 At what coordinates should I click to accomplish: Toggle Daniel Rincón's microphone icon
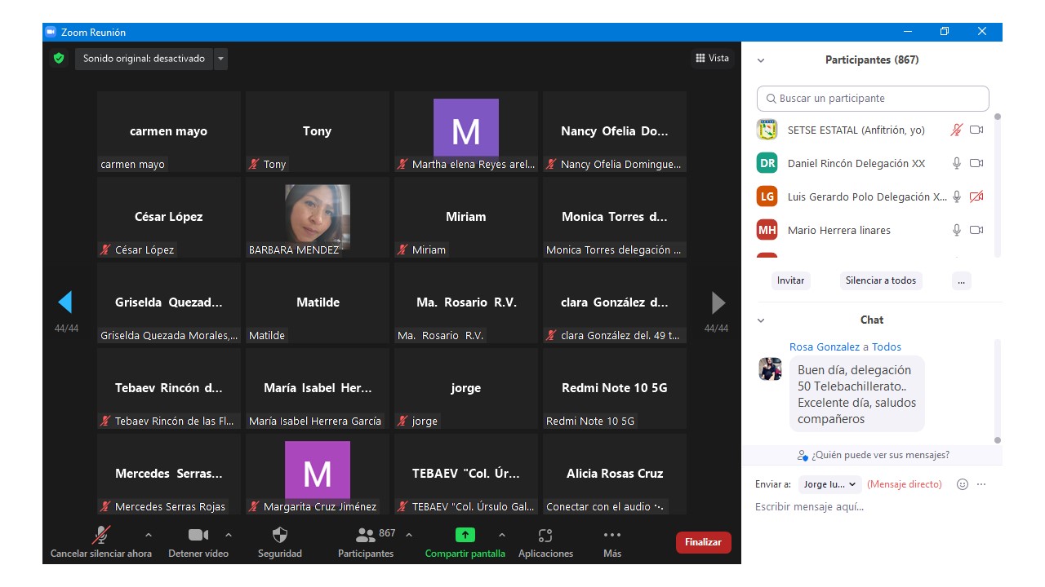coord(956,163)
